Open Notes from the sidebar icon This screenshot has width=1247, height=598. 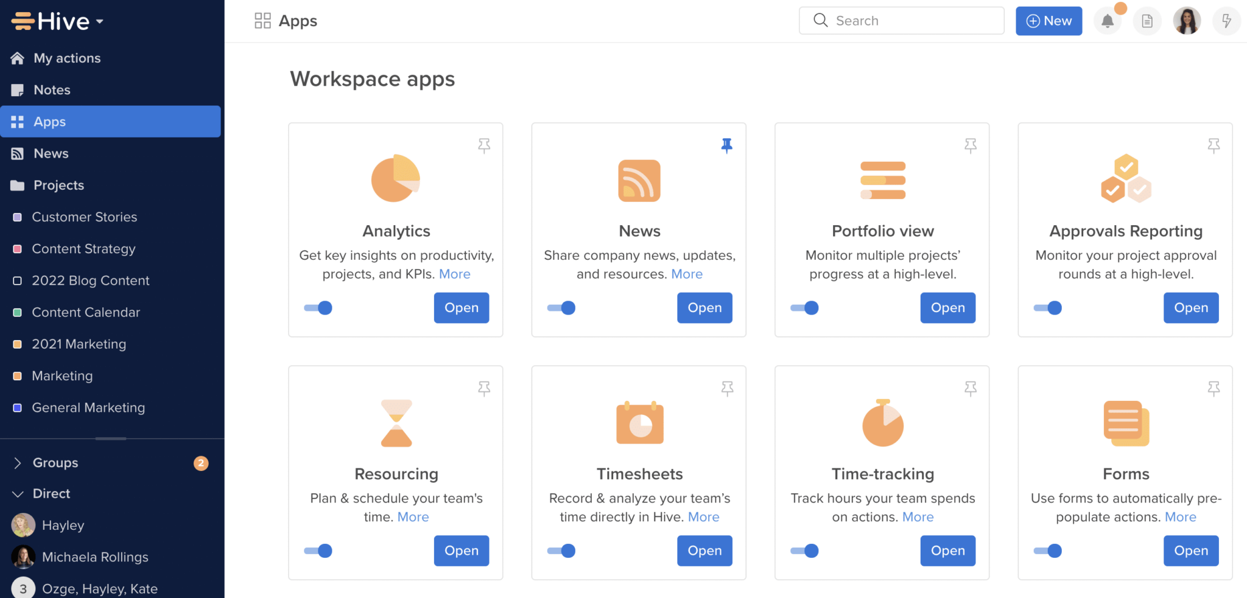click(18, 89)
